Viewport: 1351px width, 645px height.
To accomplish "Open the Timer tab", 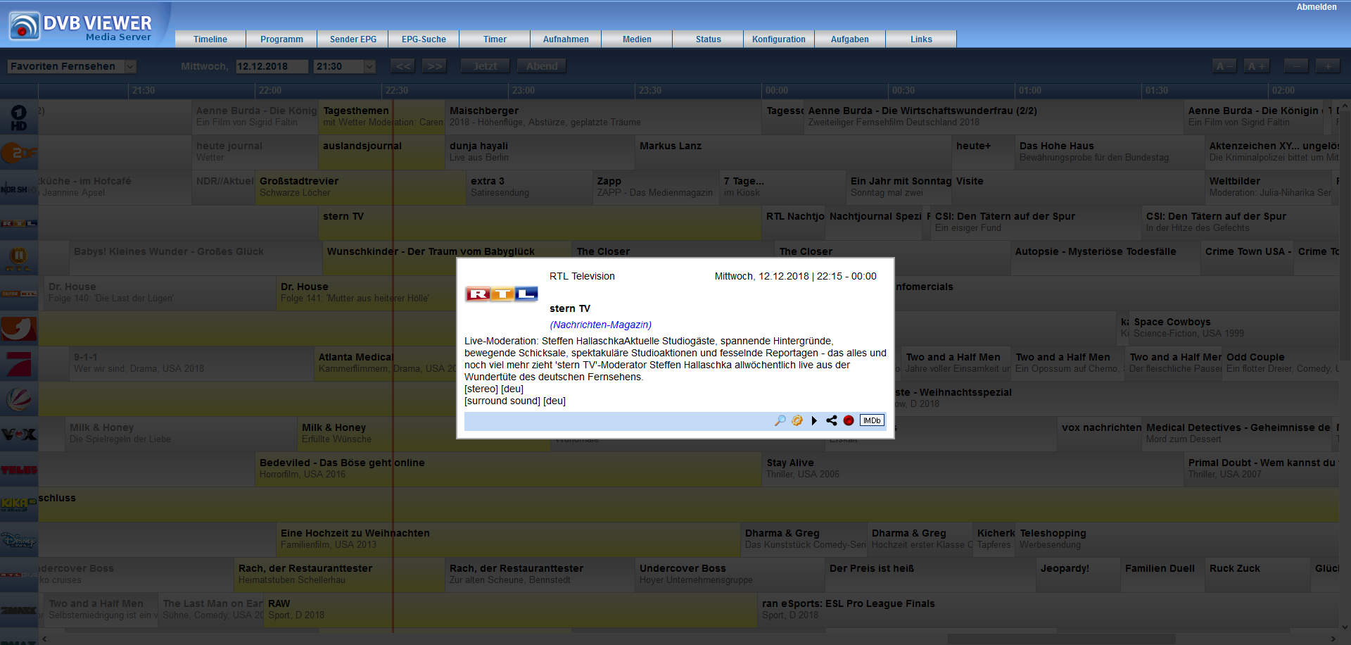I will click(x=495, y=39).
